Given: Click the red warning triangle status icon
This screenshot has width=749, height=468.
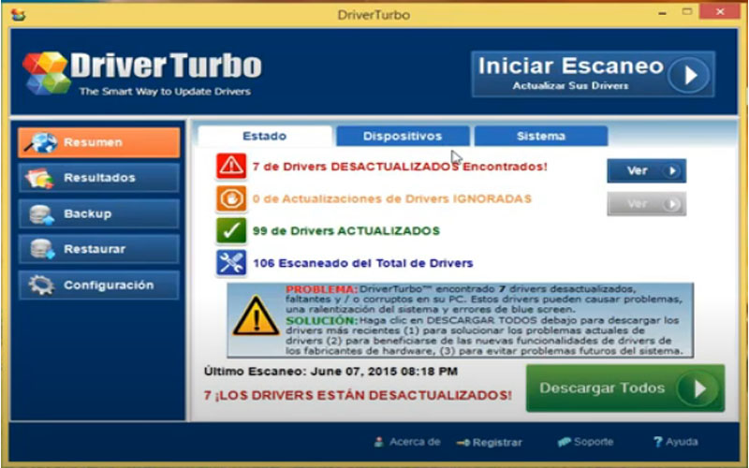Looking at the screenshot, I should (231, 167).
